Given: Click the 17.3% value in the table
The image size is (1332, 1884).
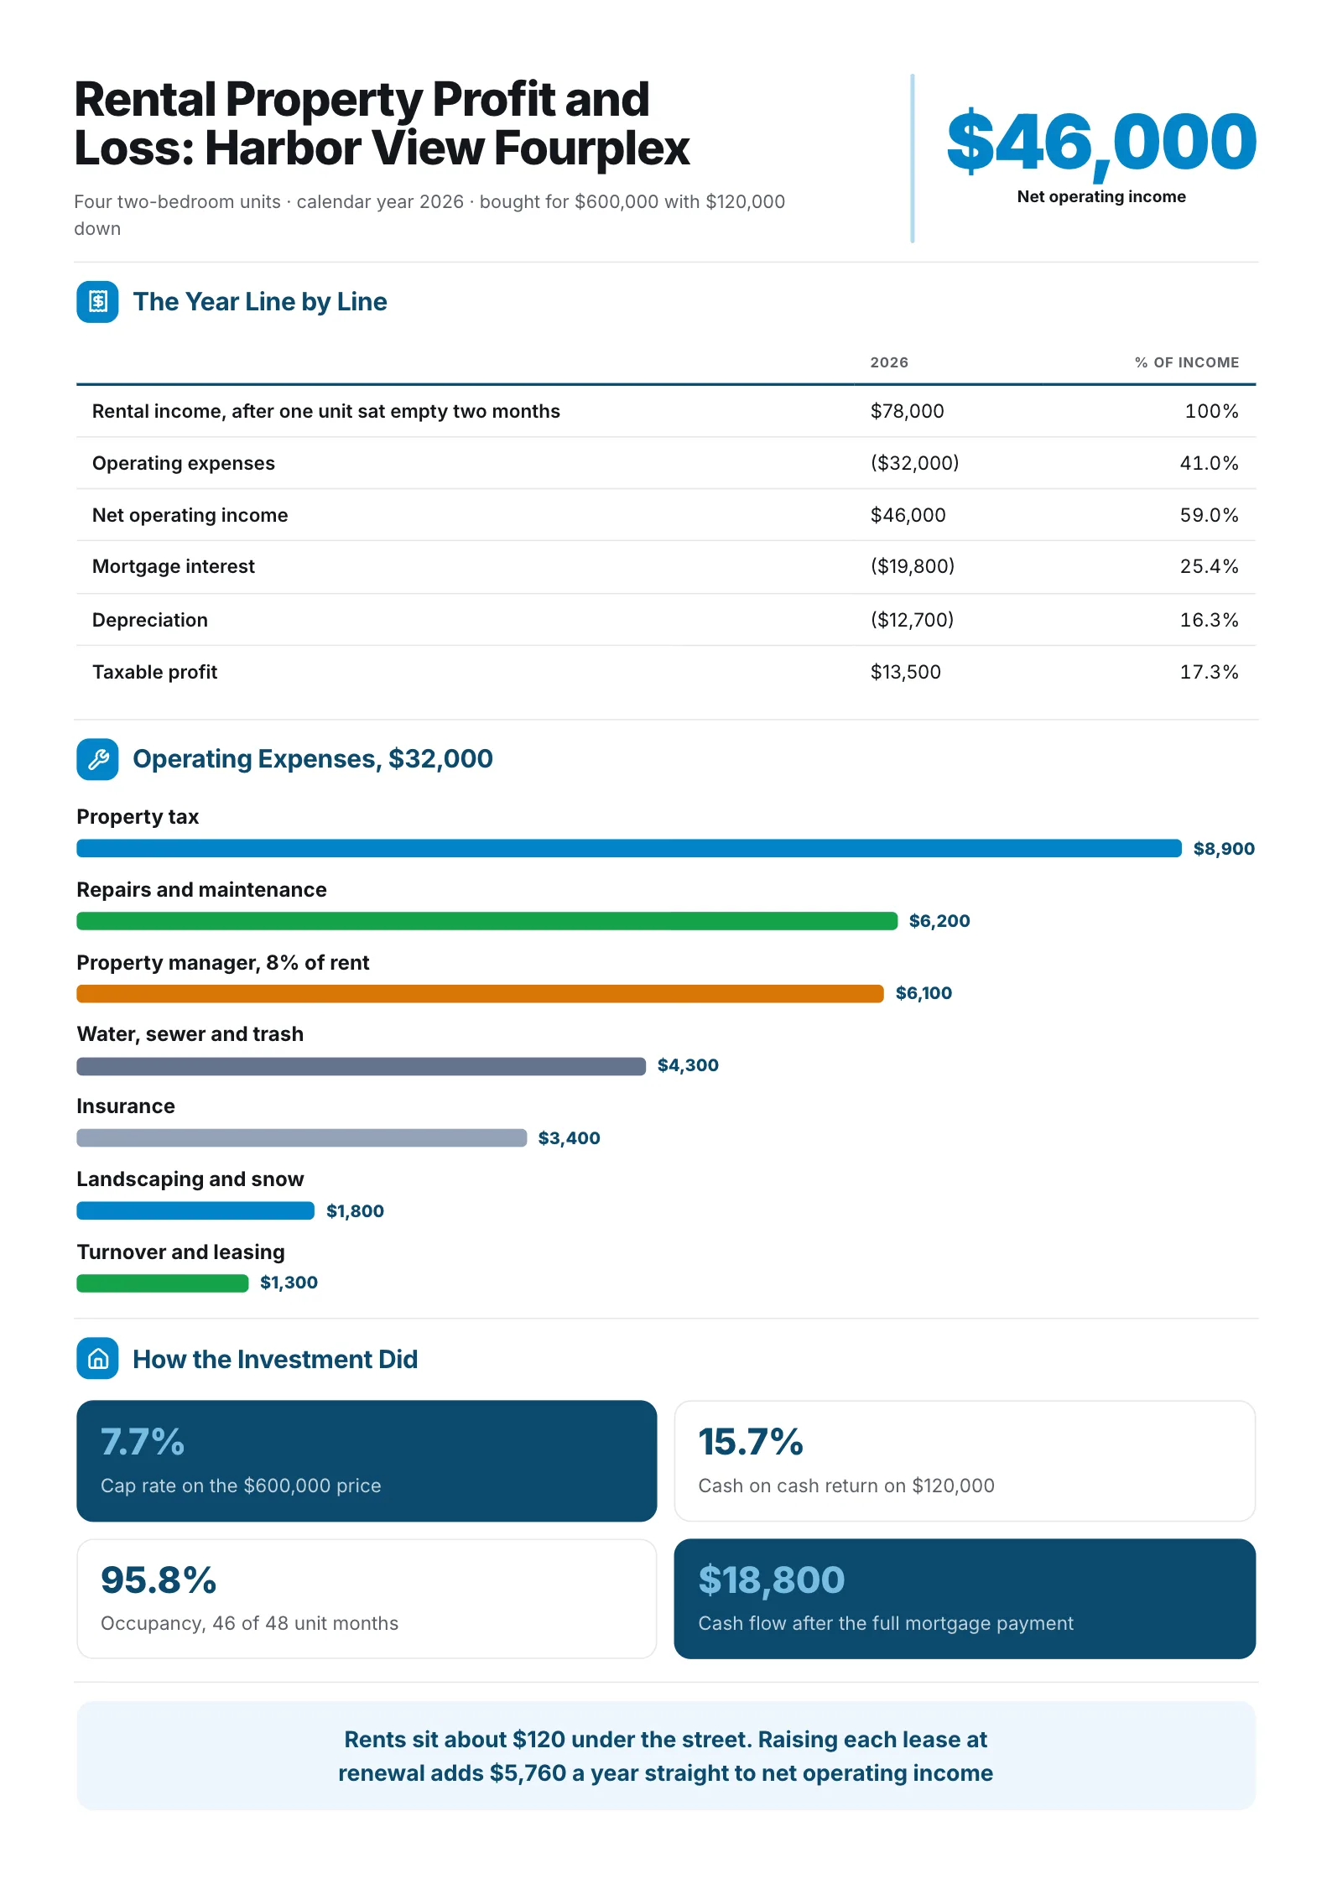Looking at the screenshot, I should (1209, 672).
